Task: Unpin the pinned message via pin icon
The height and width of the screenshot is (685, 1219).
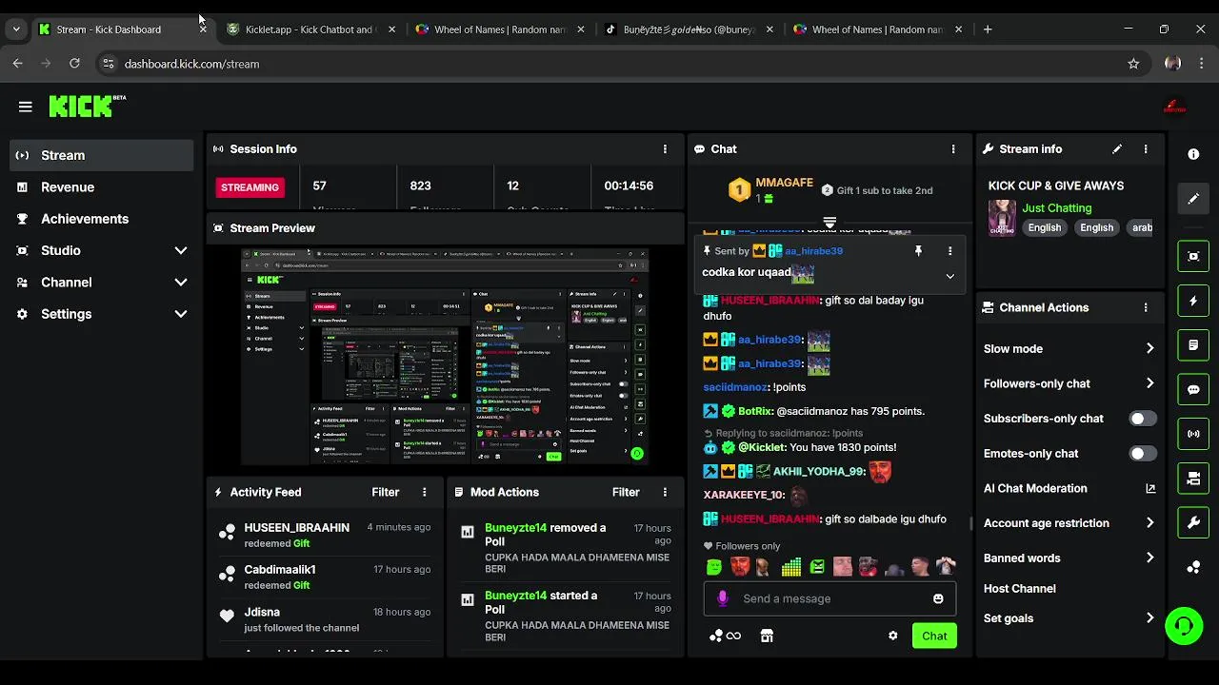Action: (x=918, y=251)
